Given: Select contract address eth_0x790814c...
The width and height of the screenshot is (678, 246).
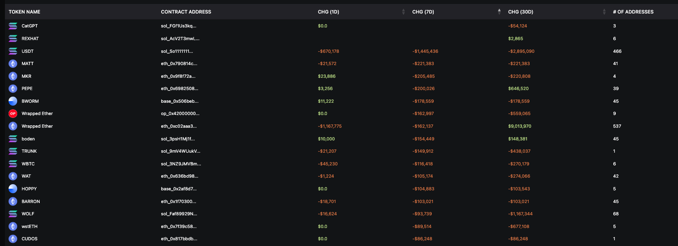Looking at the screenshot, I should click(179, 63).
